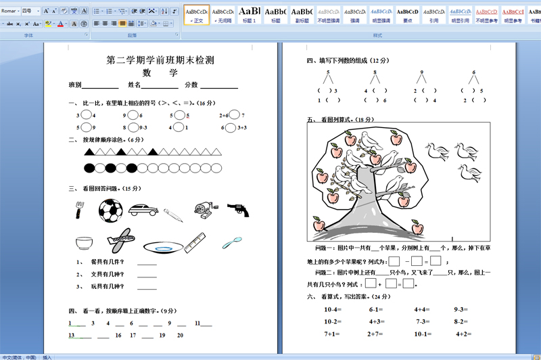Increase paragraph indent

click(x=142, y=12)
